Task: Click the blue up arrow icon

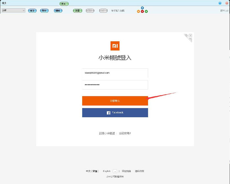Action: (142, 8)
